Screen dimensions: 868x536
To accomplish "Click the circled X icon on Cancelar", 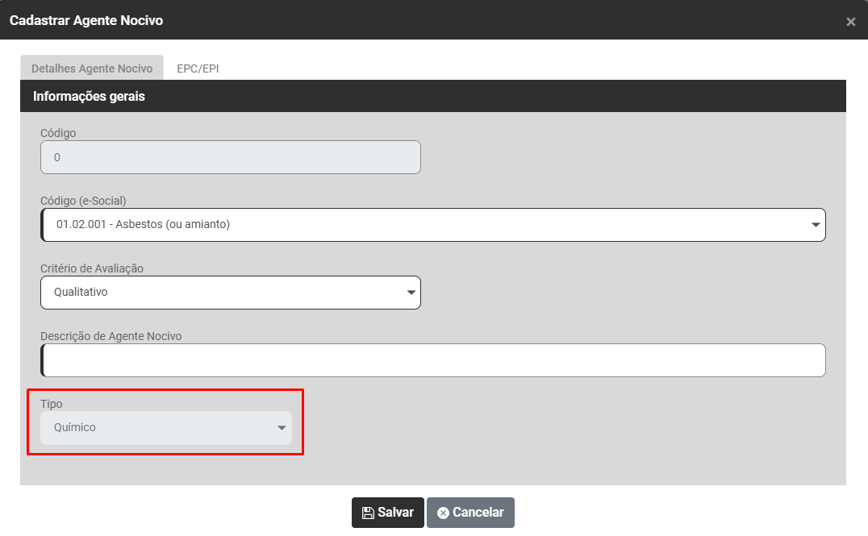I will point(443,513).
